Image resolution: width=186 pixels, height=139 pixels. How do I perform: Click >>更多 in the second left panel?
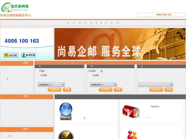pyautogui.click(x=25, y=96)
